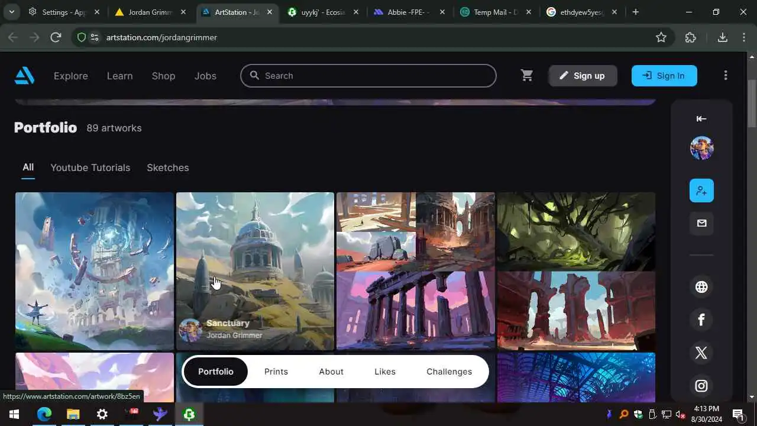Select the Portfolio pill tab

pyautogui.click(x=216, y=372)
